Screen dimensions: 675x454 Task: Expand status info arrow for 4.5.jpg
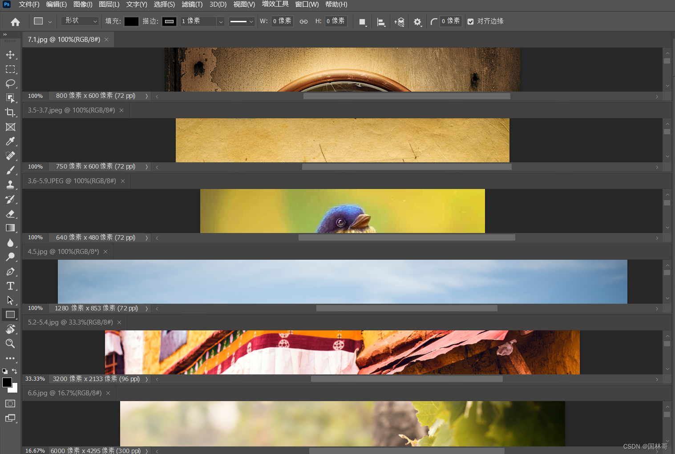(x=146, y=309)
